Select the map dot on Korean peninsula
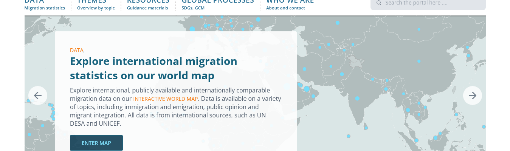This screenshot has height=151, width=510. 468,55
